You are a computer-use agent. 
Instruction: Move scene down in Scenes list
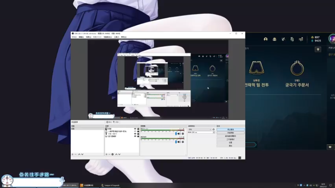coord(82,154)
